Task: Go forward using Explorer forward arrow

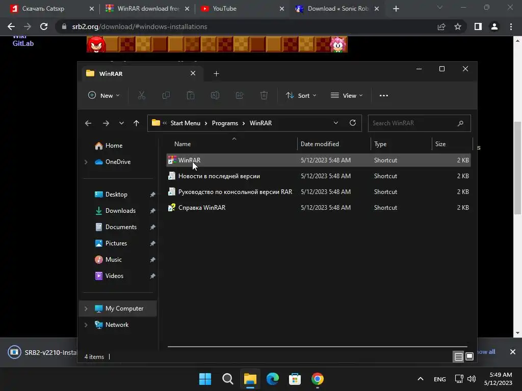Action: tap(106, 123)
